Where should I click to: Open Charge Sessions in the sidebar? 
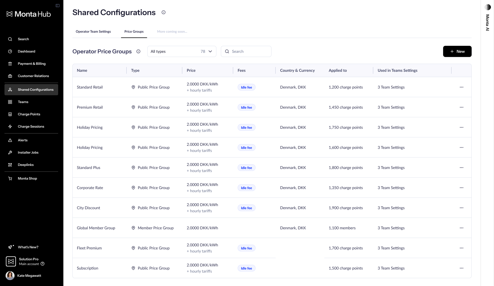click(31, 127)
